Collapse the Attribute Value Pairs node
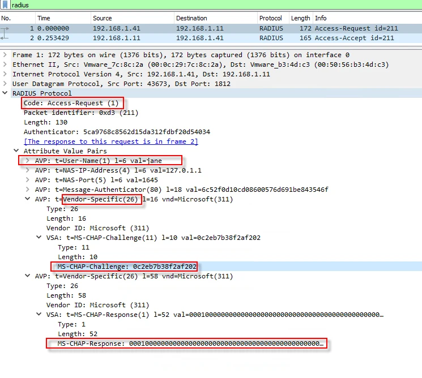Viewport: 422px width, 378px height. click(x=16, y=151)
